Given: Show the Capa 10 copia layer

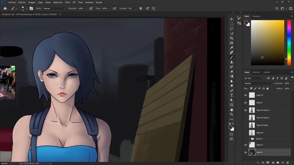Looking at the screenshot, I should point(246,125).
